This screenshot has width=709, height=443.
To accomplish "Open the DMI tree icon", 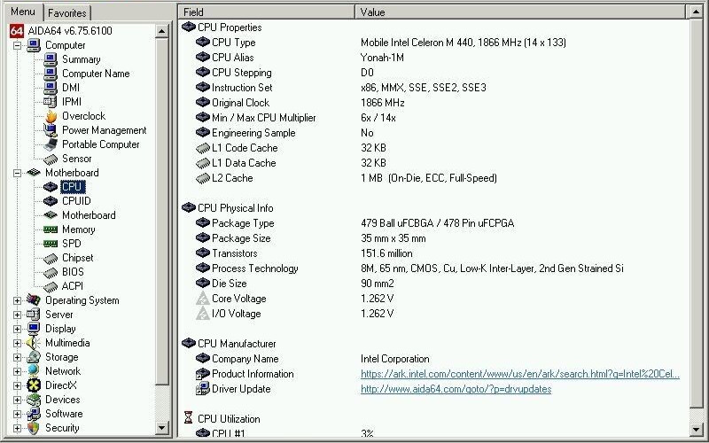I will click(x=51, y=87).
